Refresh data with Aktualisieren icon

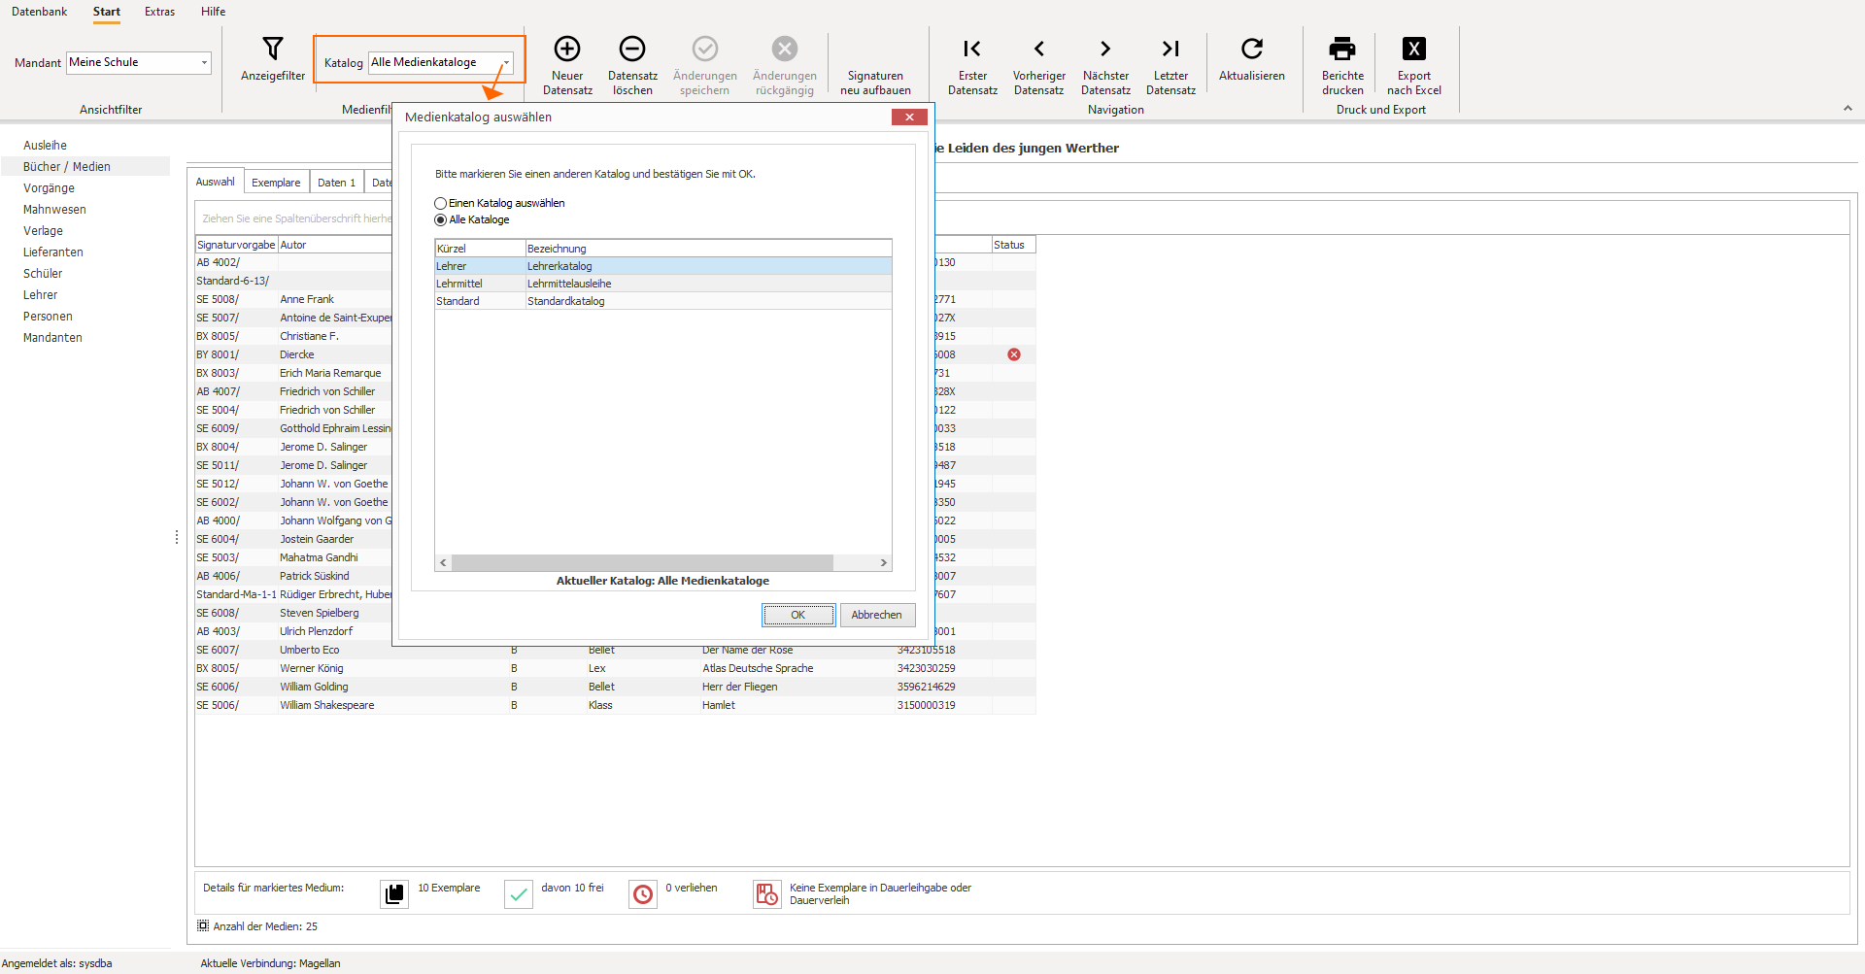[x=1252, y=49]
